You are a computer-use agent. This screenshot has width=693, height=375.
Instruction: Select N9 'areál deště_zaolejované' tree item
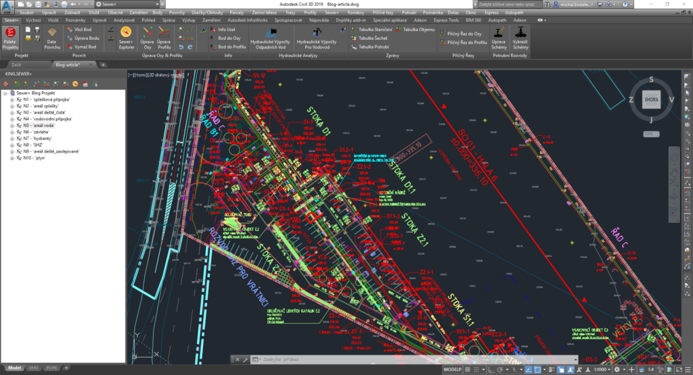[51, 151]
